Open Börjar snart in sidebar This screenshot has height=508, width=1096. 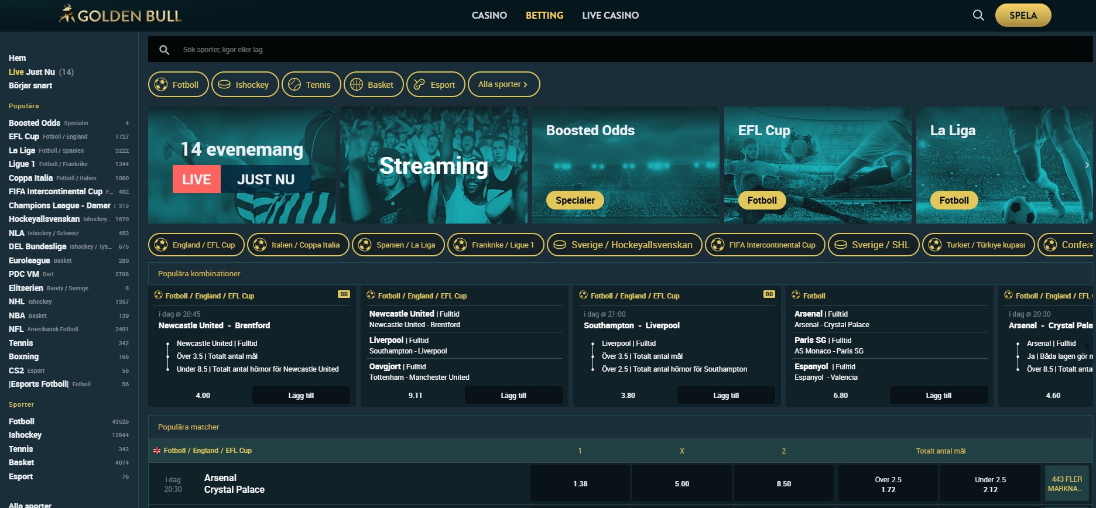click(30, 85)
